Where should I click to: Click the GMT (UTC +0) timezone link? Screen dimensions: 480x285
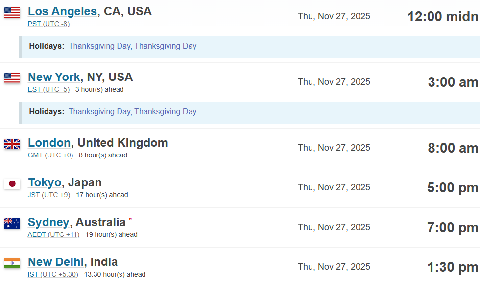(50, 155)
